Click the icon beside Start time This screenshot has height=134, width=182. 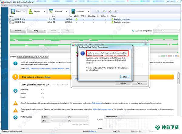coord(15,91)
